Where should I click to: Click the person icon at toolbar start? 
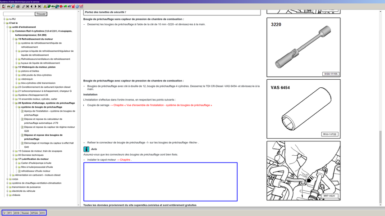pos(4,6)
